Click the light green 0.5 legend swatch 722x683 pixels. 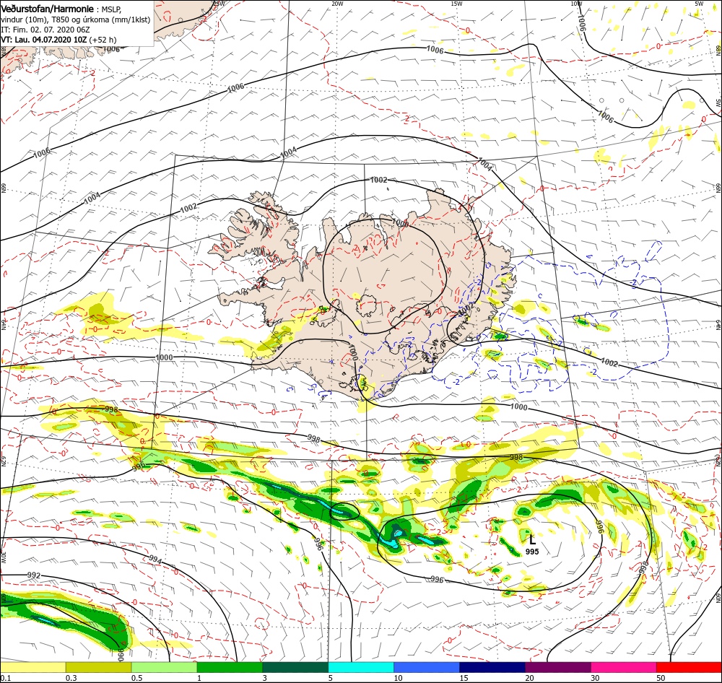click(165, 667)
